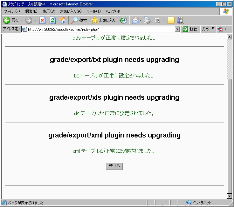Click the status bar page icon
This screenshot has height=207, width=234.
point(4,203)
